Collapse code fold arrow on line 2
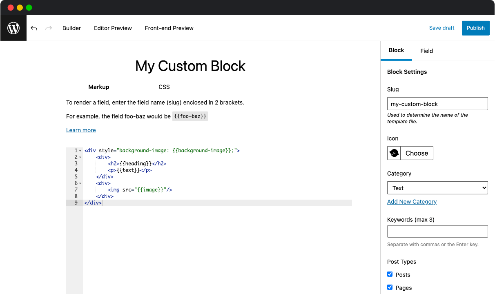The width and height of the screenshot is (495, 294). point(80,157)
